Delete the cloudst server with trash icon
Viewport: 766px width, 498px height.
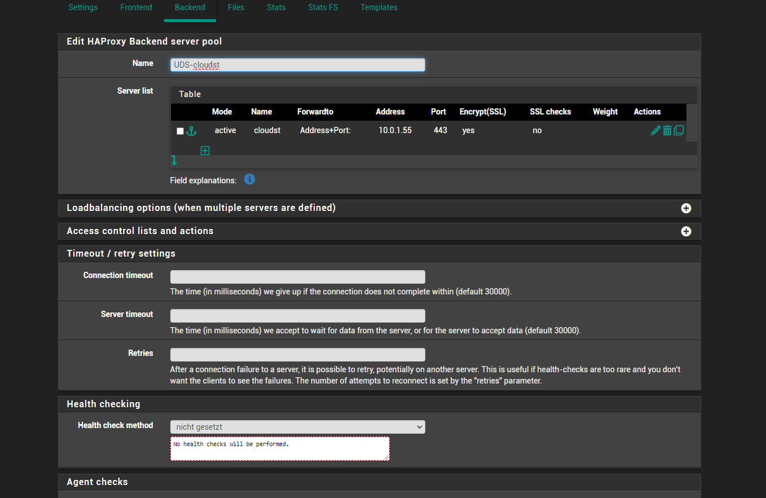[x=667, y=130]
